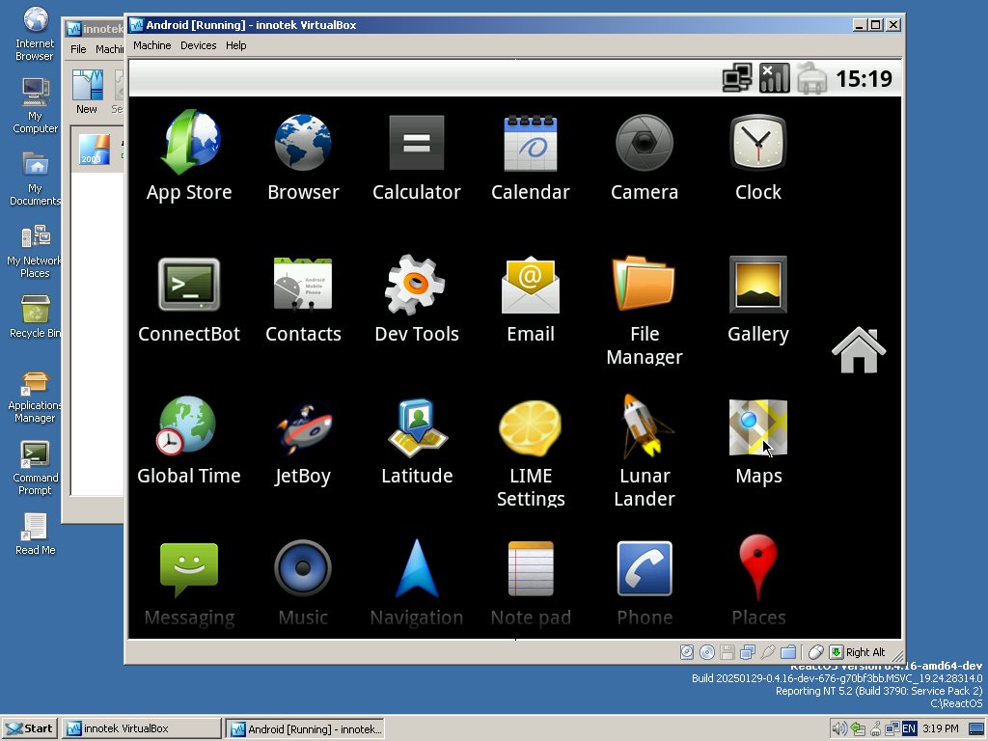The height and width of the screenshot is (741, 988).
Task: Click the volume tray icon
Action: coord(838,729)
